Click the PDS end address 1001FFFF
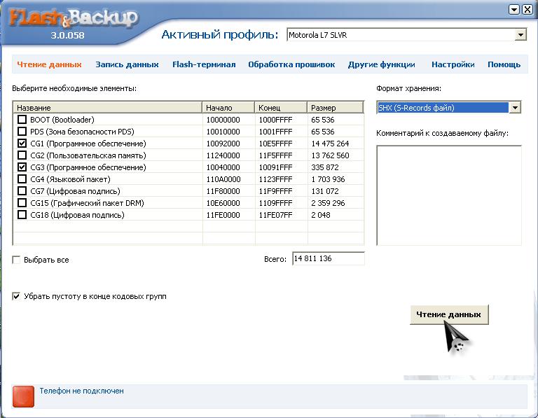This screenshot has width=538, height=418. coord(275,132)
